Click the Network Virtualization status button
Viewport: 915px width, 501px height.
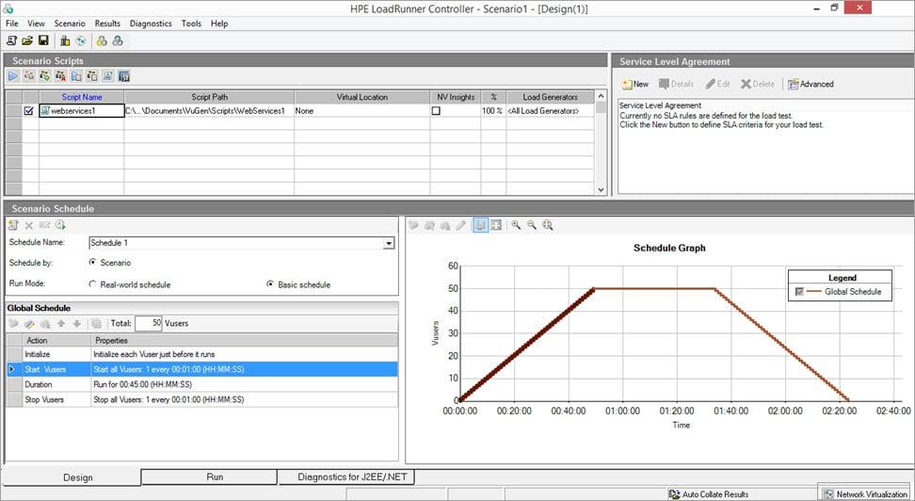[x=866, y=494]
